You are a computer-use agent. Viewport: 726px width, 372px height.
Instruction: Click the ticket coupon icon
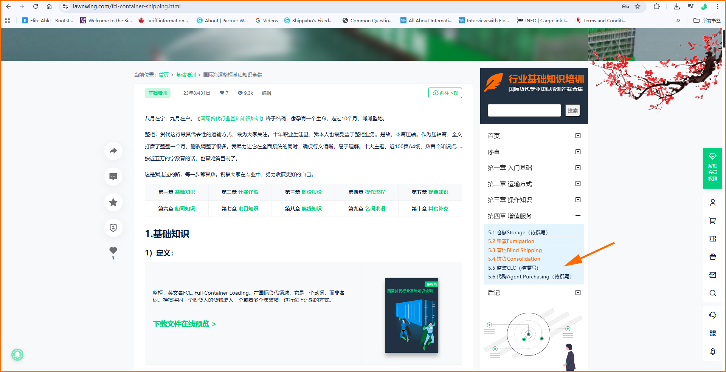pyautogui.click(x=713, y=238)
